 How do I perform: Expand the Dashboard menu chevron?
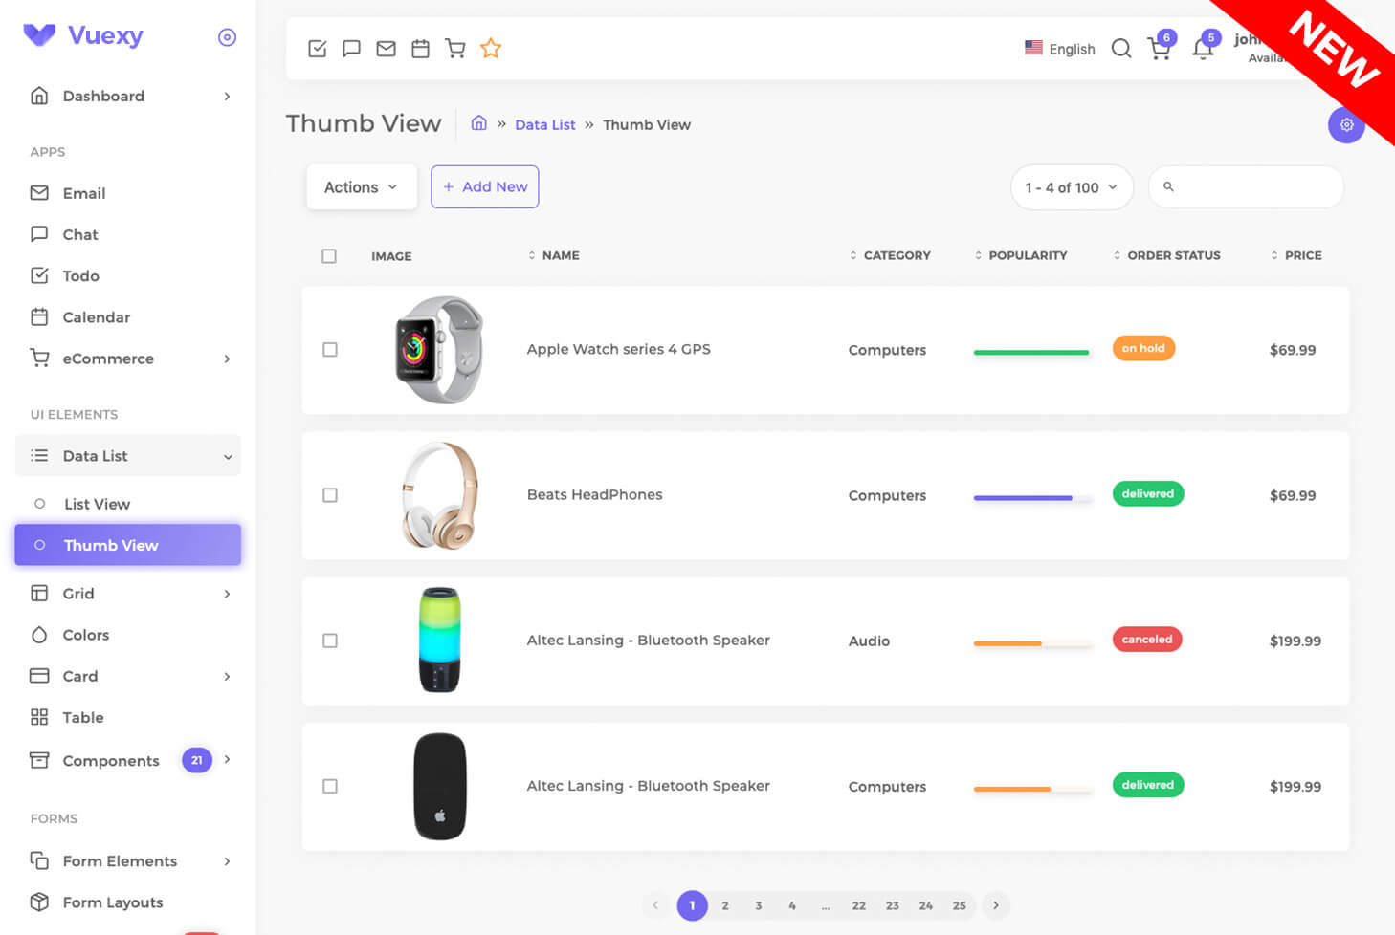point(227,96)
